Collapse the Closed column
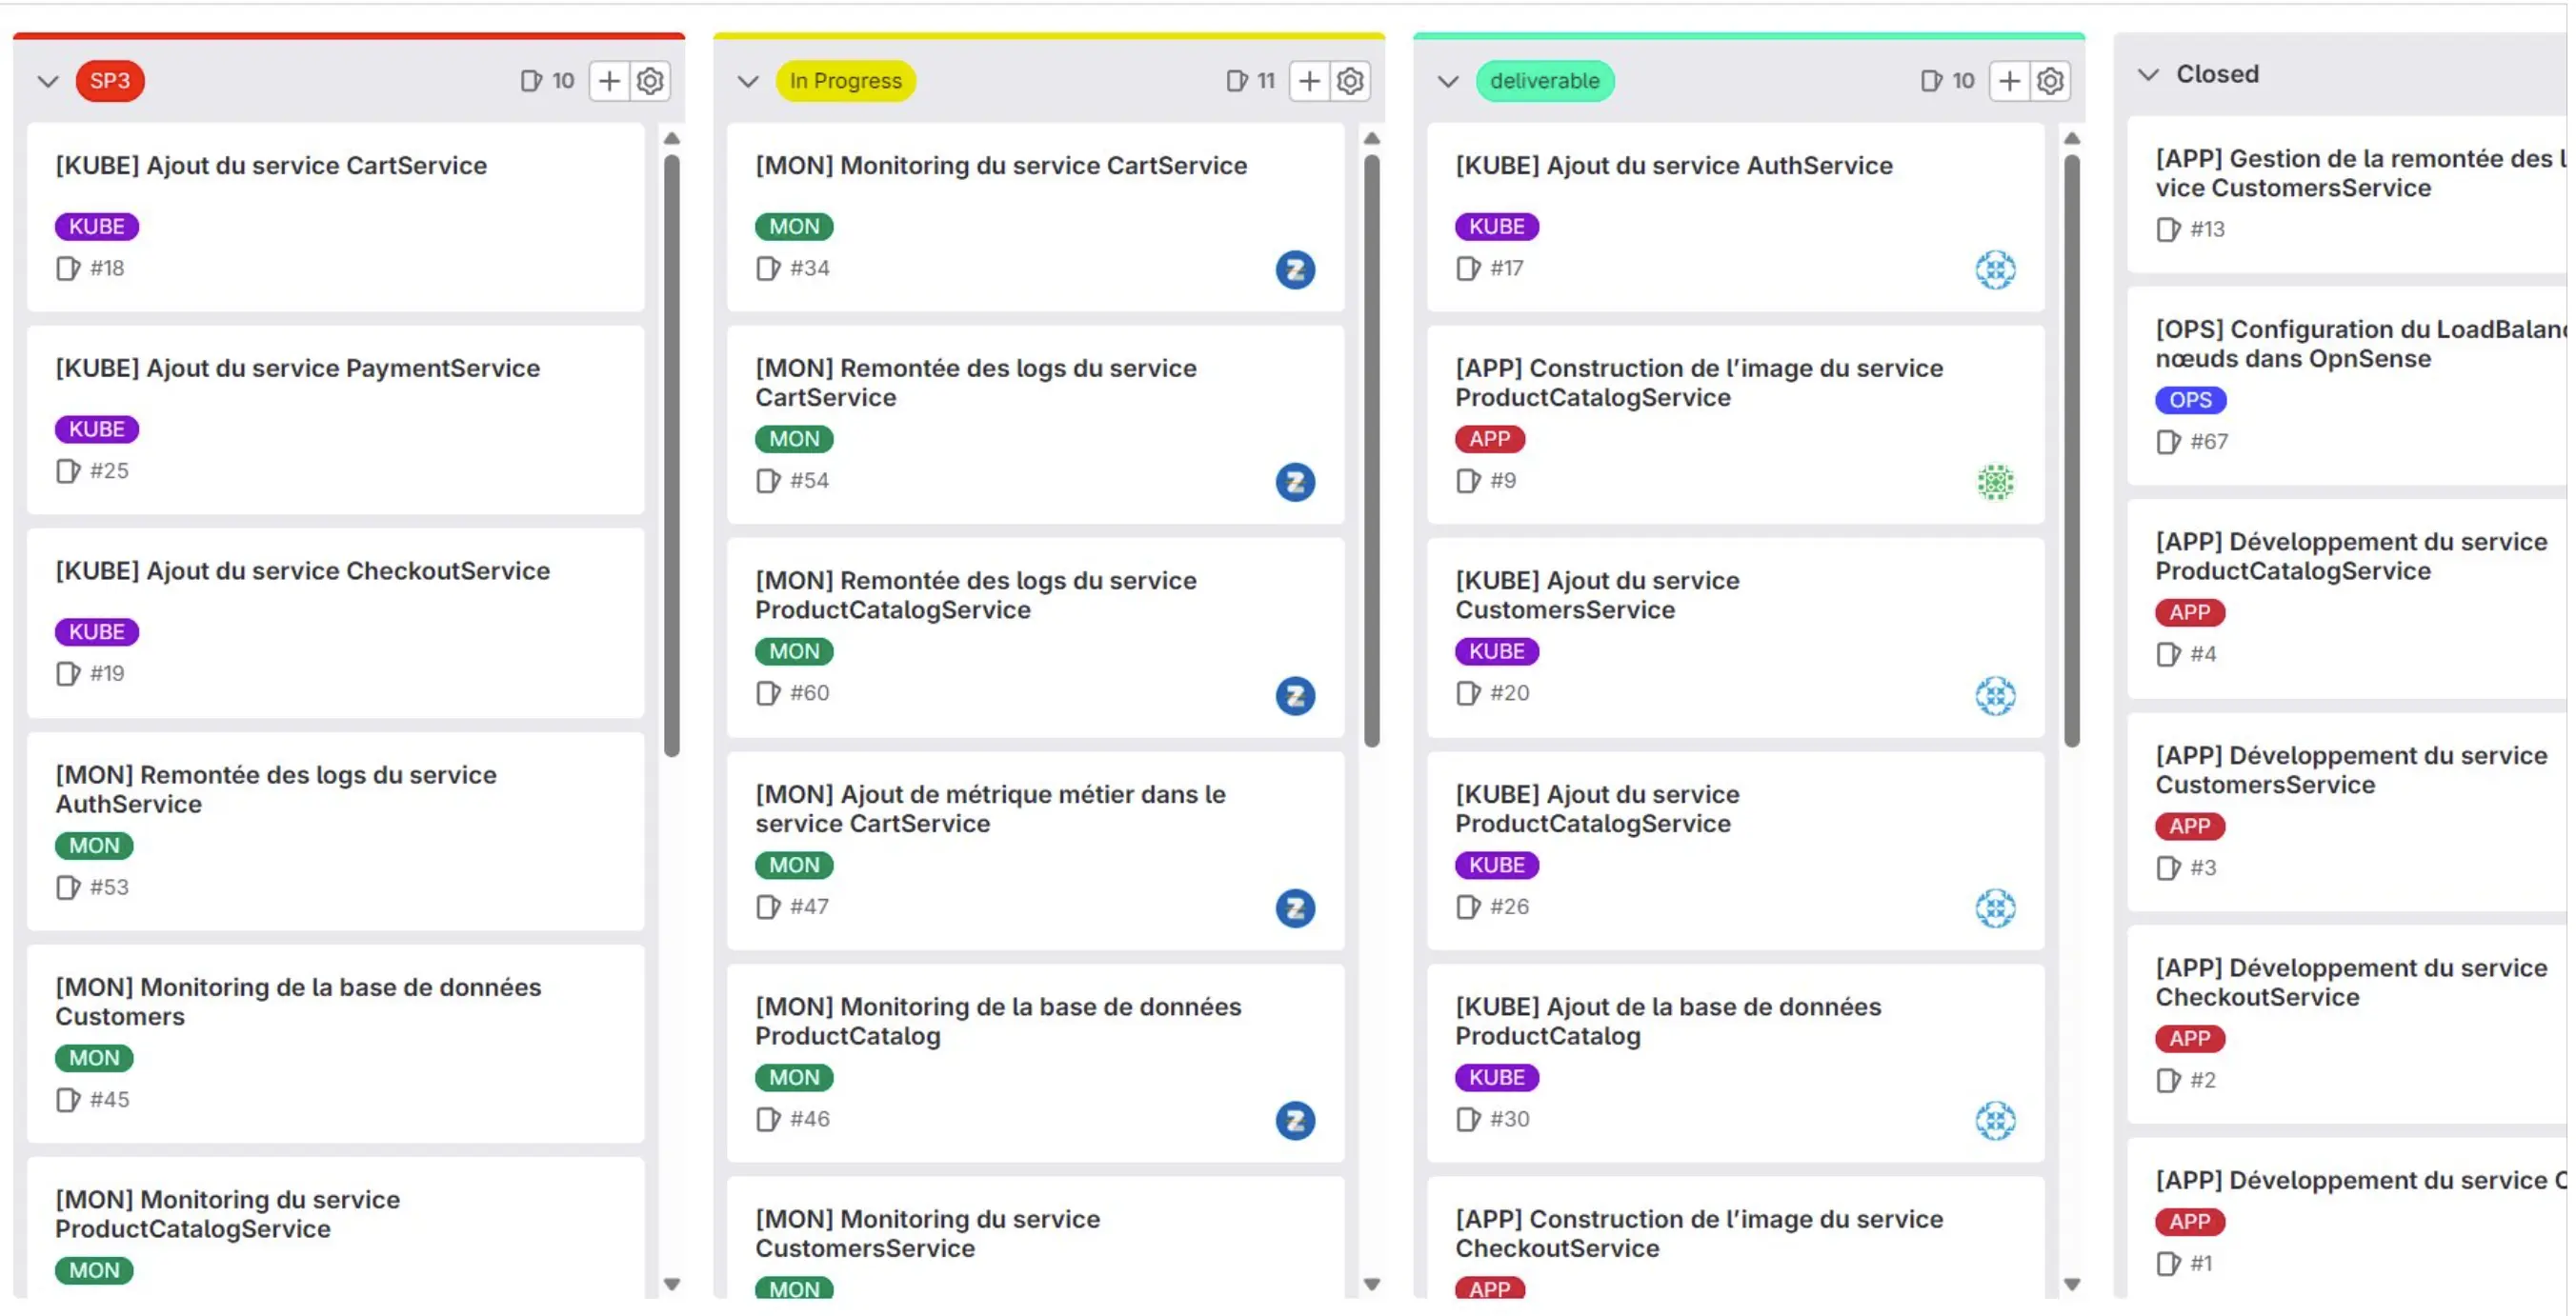 click(x=2149, y=73)
